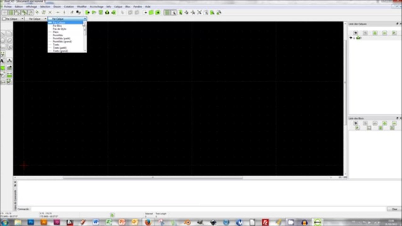Open FileZilla from the taskbar
This screenshot has height=226, width=402.
tap(265, 222)
